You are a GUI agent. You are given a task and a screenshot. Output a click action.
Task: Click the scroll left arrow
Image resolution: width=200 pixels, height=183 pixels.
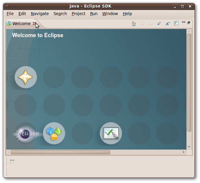(8, 152)
